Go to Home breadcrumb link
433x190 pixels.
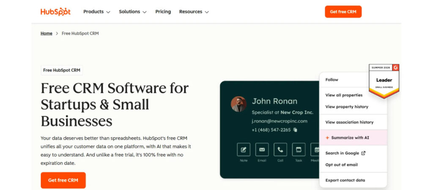click(47, 33)
